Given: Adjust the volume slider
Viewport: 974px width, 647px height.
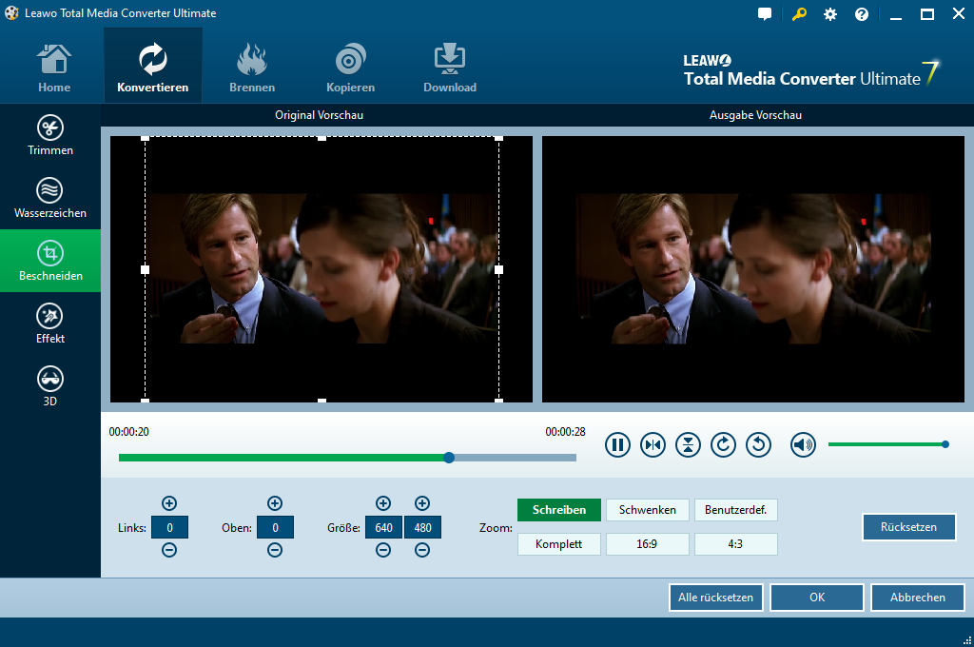Looking at the screenshot, I should tap(887, 444).
